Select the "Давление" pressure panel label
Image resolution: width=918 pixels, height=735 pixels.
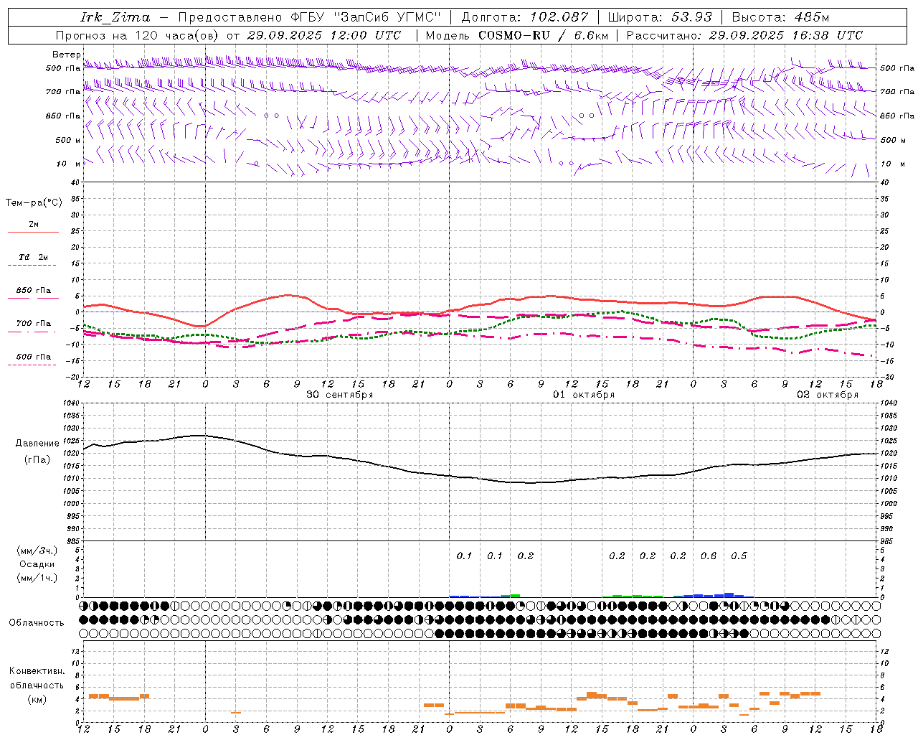tap(37, 444)
